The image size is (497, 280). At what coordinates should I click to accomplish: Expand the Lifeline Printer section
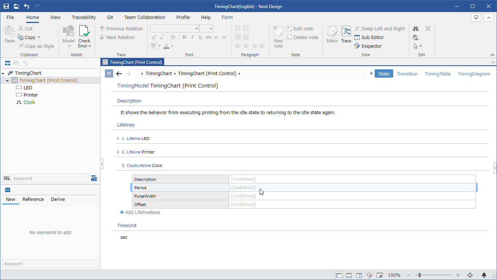[118, 152]
